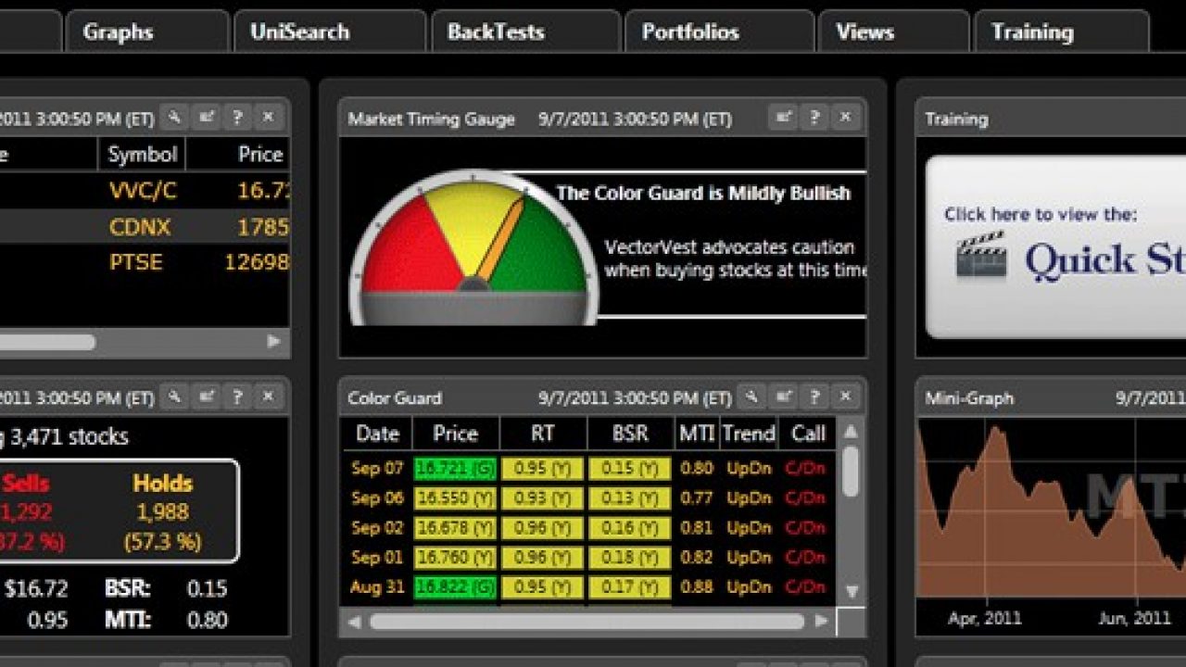Click the graph icon on Market Timing Gauge
This screenshot has width=1186, height=667.
(784, 118)
